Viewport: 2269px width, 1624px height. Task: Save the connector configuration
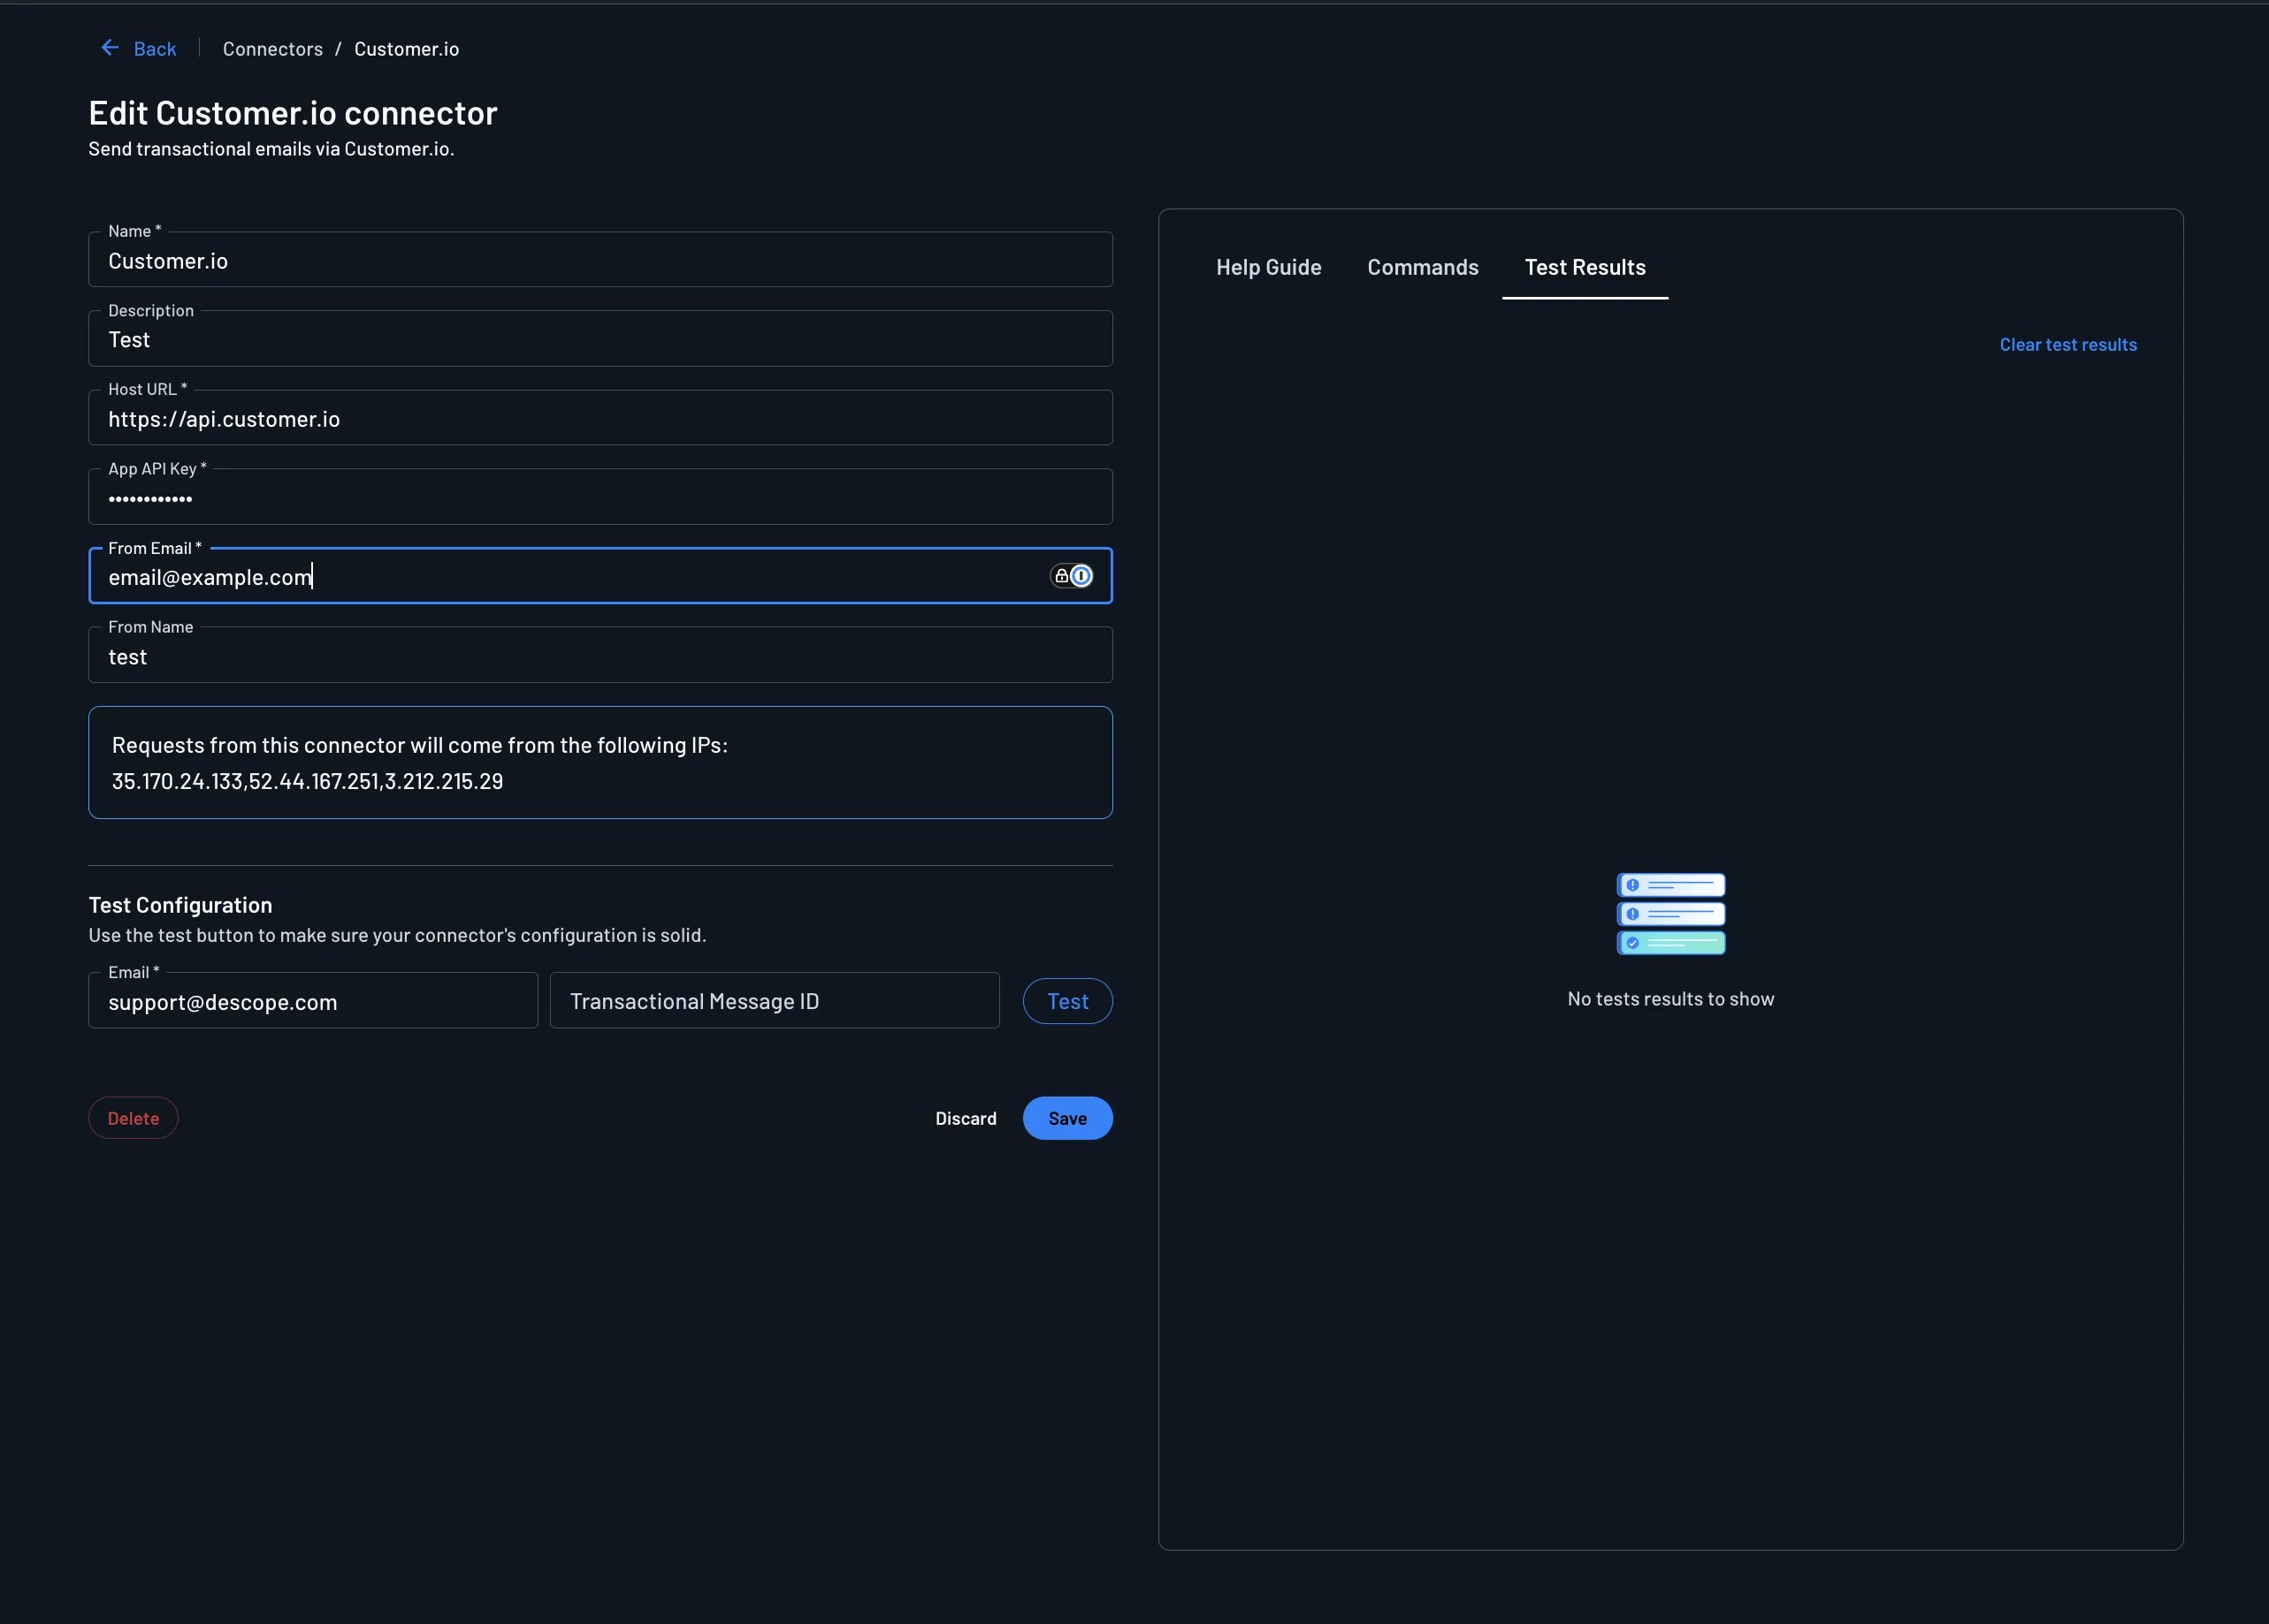point(1067,1118)
